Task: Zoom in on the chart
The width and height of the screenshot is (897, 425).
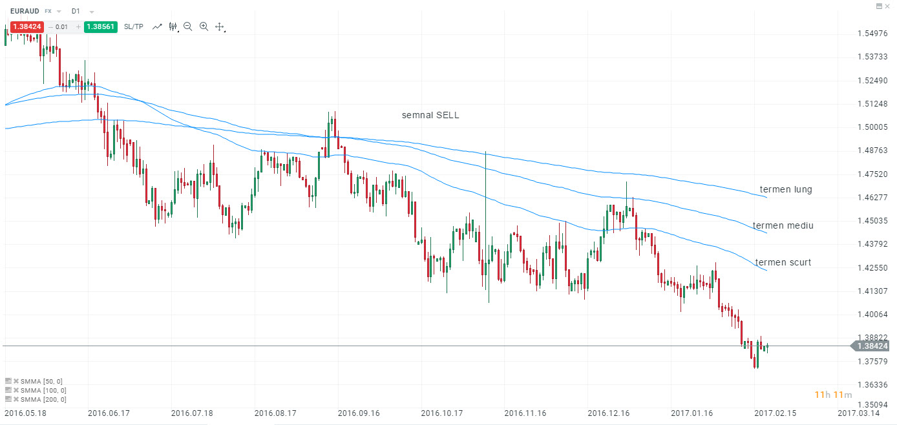Action: pos(204,26)
